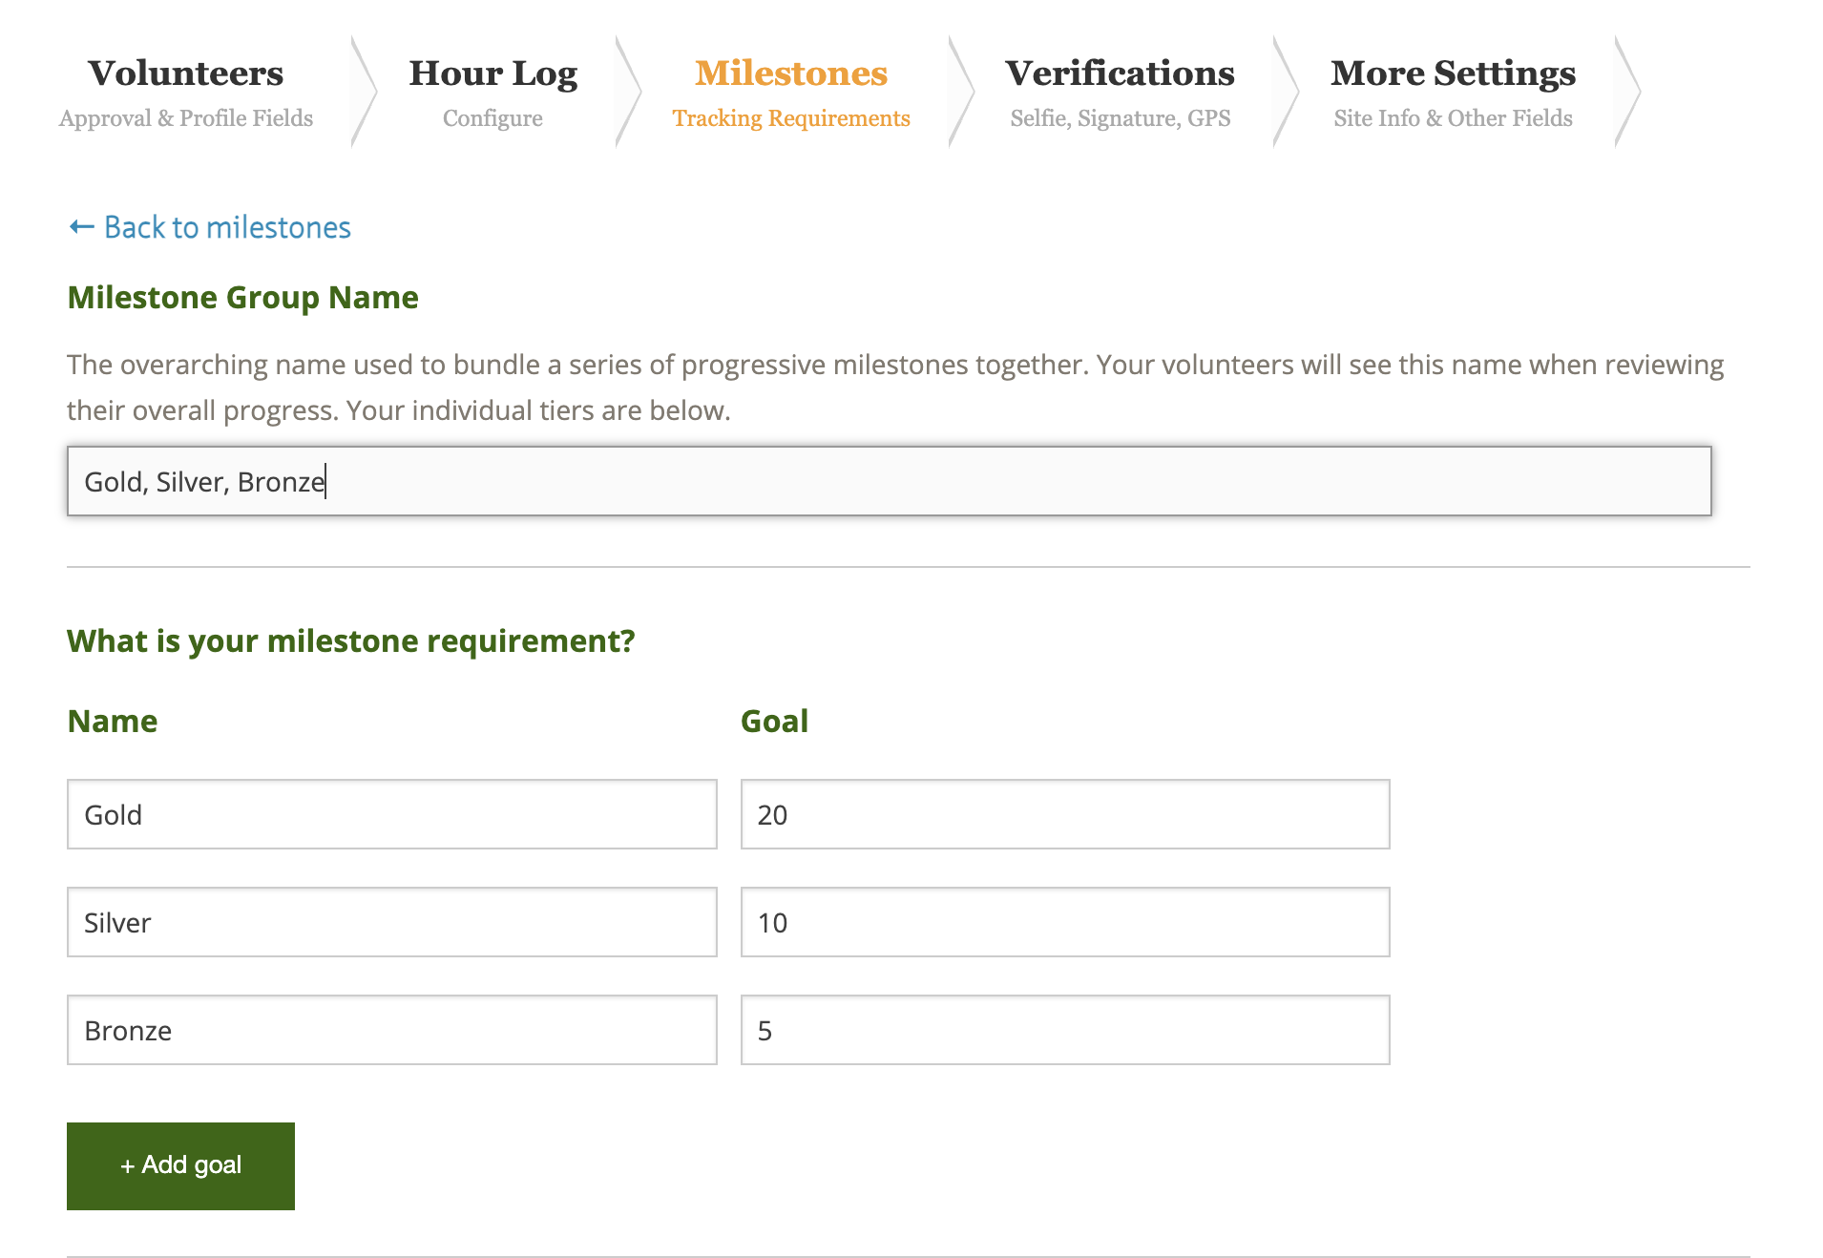Select the Milestones tab
Viewport: 1823px width, 1258px height.
coord(791,92)
